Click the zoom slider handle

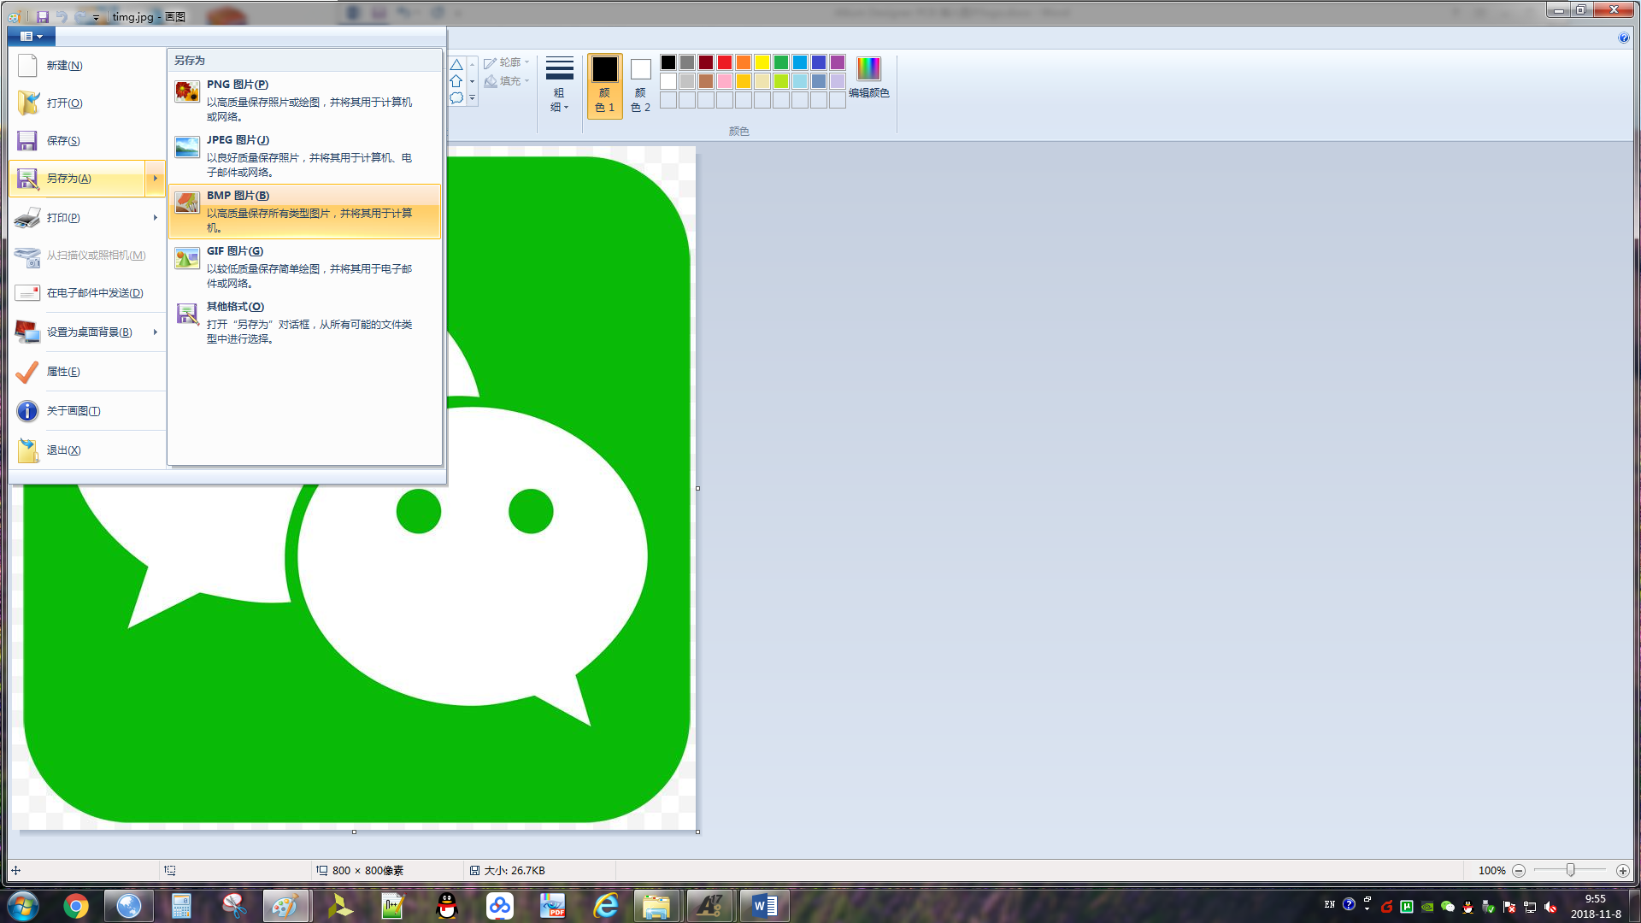1570,870
